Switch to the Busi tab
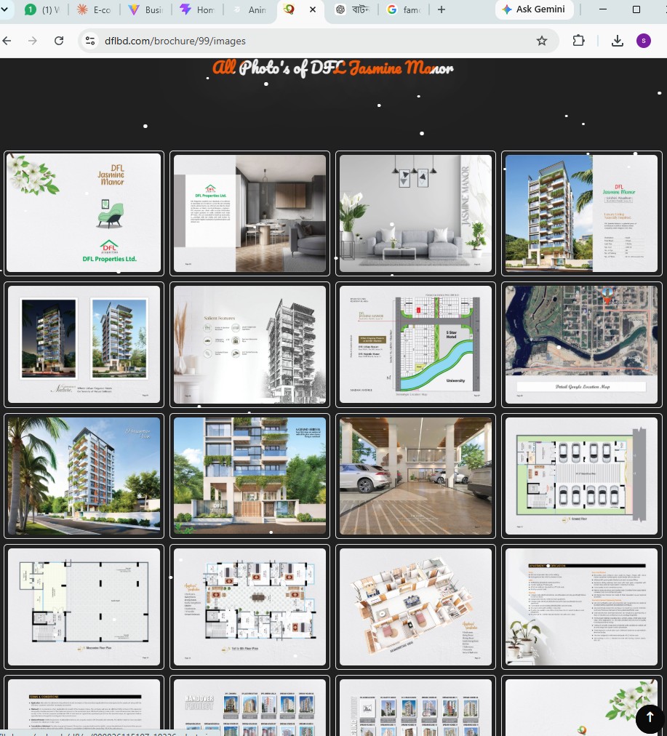Viewport: 667px width, 736px height. pos(146,9)
